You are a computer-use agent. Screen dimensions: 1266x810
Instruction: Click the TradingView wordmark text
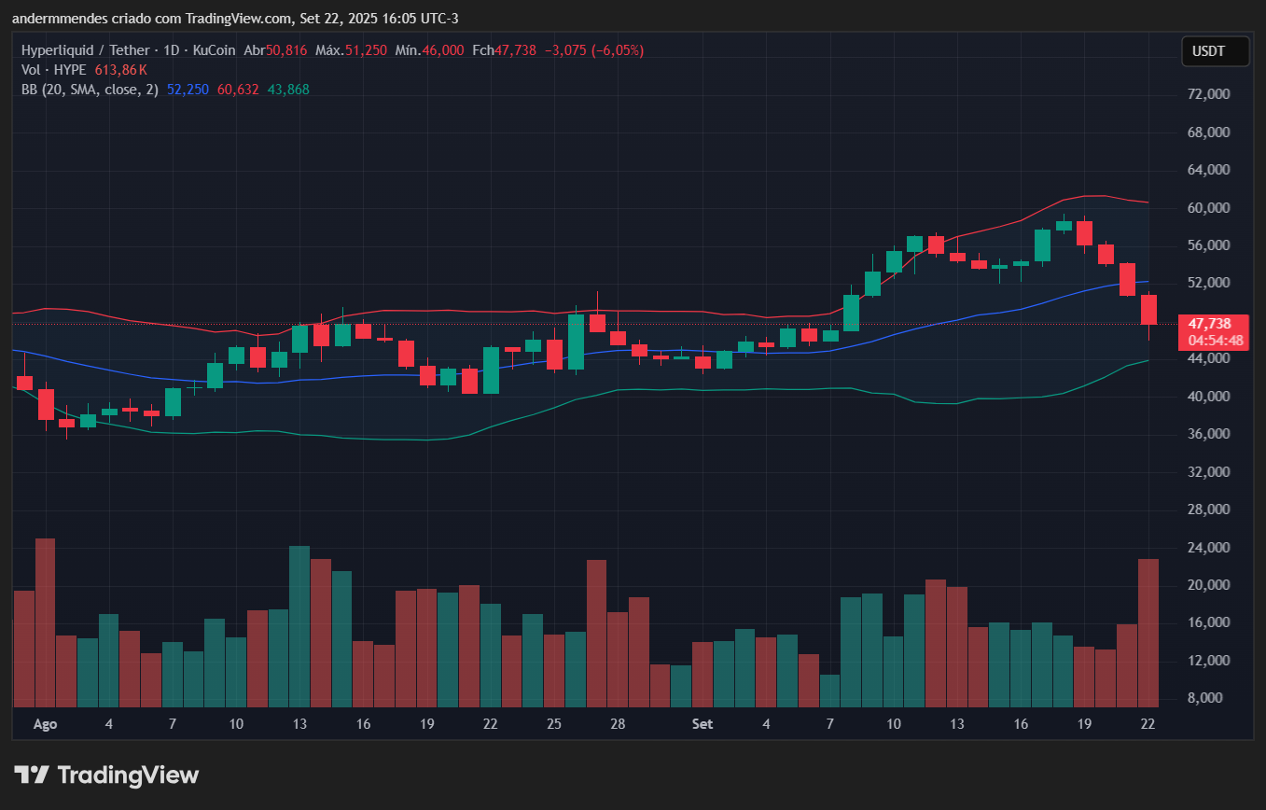128,775
